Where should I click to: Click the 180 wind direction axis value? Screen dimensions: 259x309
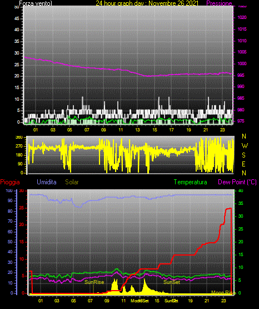coord(19,155)
